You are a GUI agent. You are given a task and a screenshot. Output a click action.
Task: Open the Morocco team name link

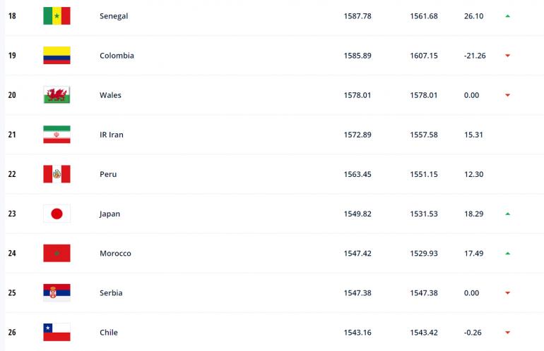115,254
